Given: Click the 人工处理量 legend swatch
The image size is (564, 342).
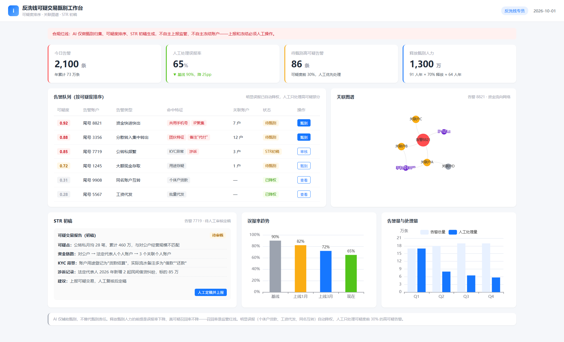Looking at the screenshot, I should point(453,232).
